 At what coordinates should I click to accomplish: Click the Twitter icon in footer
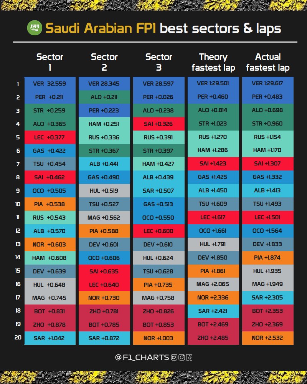174,358
